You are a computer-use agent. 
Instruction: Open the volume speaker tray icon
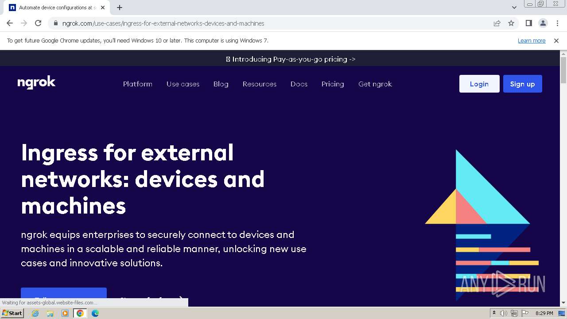click(504, 313)
